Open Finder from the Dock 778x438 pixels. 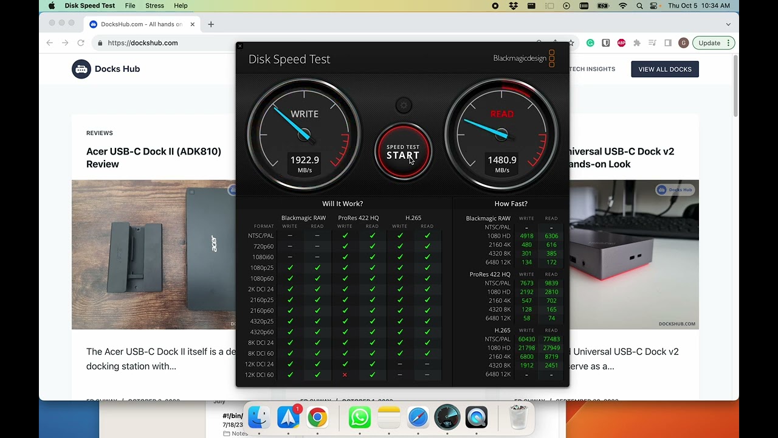pyautogui.click(x=259, y=418)
